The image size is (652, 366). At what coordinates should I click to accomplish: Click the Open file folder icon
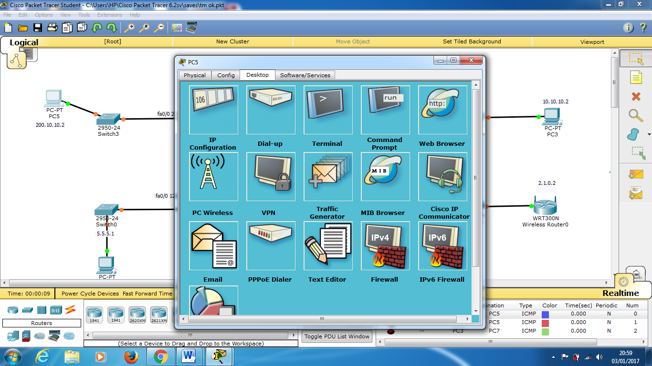(23, 28)
